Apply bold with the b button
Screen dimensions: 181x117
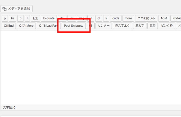tap(20, 18)
